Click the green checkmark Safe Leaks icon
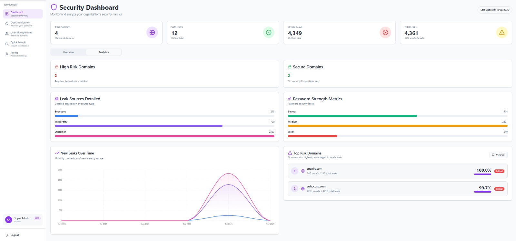Viewport: 516px width, 241px height. [x=269, y=33]
